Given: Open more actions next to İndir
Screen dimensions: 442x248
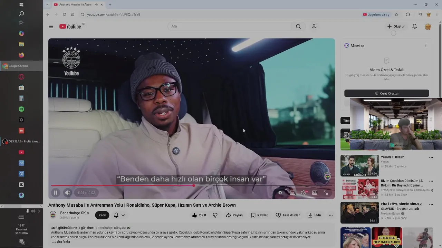Looking at the screenshot, I should [x=331, y=215].
